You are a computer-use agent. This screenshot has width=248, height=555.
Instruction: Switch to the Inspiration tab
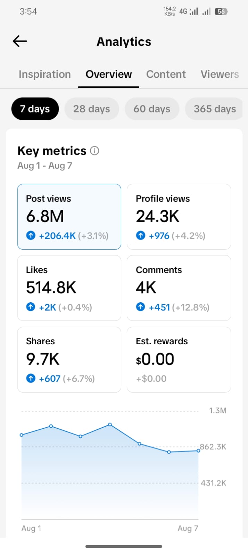pyautogui.click(x=45, y=74)
